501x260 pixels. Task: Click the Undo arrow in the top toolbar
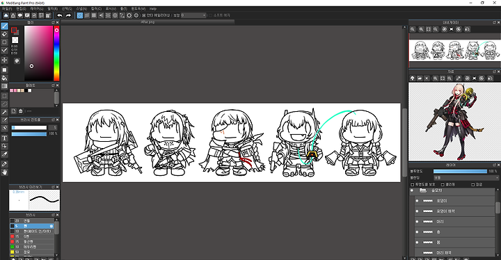[x=60, y=15]
